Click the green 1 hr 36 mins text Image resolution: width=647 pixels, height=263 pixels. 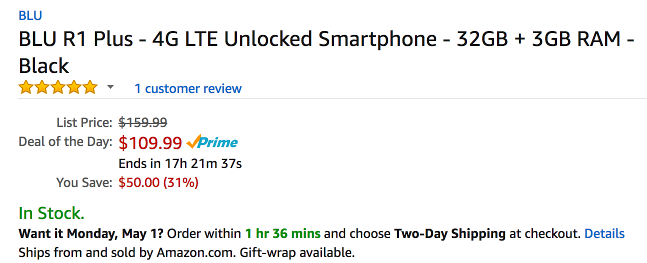(282, 233)
